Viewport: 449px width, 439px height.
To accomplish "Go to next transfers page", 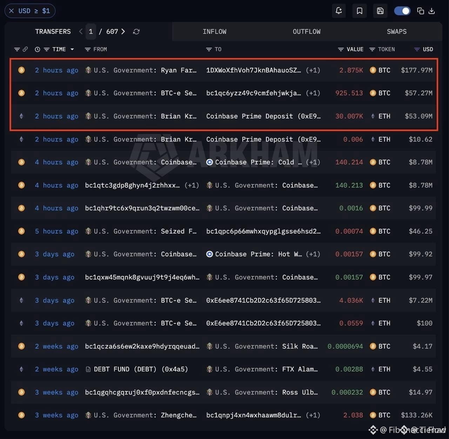I will (123, 32).
